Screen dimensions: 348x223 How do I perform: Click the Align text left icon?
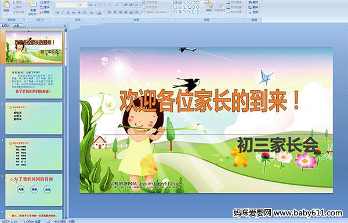click(110, 12)
